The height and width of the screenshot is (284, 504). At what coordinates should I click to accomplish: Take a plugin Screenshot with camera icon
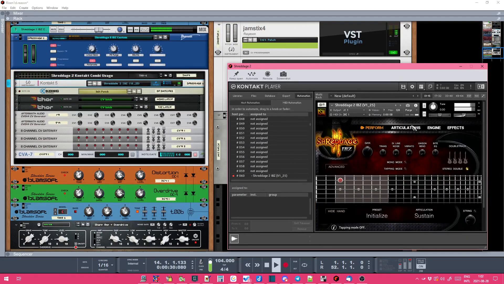pos(283,74)
